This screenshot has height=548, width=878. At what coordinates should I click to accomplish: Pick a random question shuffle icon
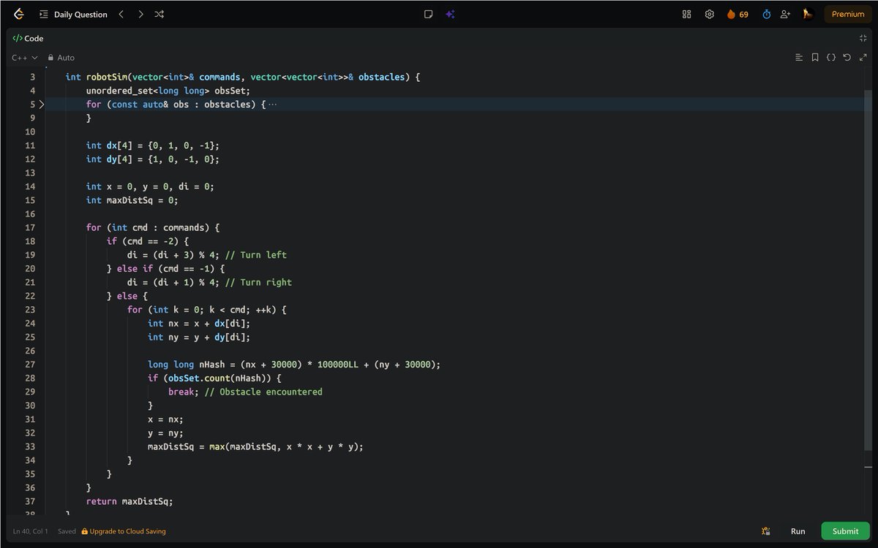pos(160,14)
